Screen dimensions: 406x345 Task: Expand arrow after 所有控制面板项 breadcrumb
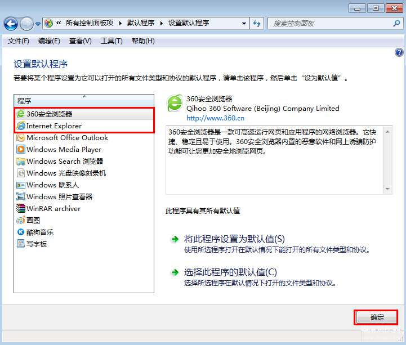coord(121,23)
